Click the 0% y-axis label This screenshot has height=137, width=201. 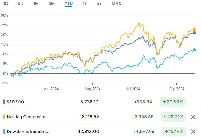[5, 73]
